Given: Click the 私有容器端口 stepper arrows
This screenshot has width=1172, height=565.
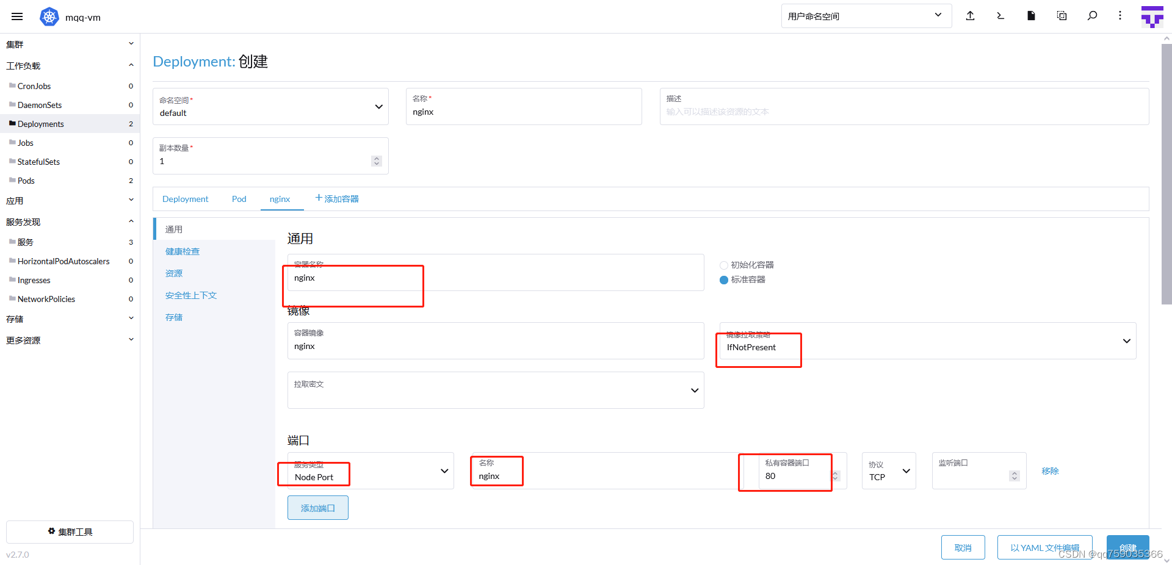Looking at the screenshot, I should point(836,476).
